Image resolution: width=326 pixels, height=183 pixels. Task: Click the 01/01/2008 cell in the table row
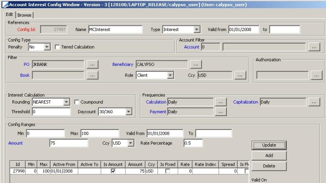click(x=64, y=171)
